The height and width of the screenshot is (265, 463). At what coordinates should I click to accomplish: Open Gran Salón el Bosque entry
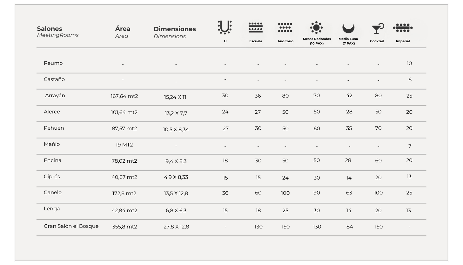click(x=71, y=226)
